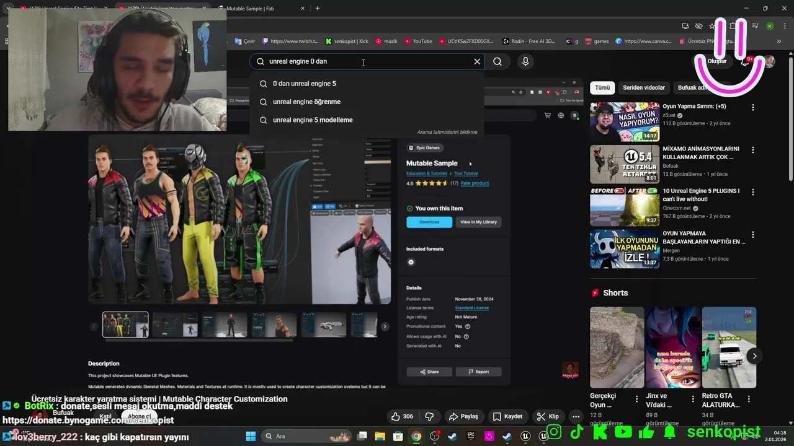Open the YouTube bookmark
794x446 pixels.
tap(418, 42)
